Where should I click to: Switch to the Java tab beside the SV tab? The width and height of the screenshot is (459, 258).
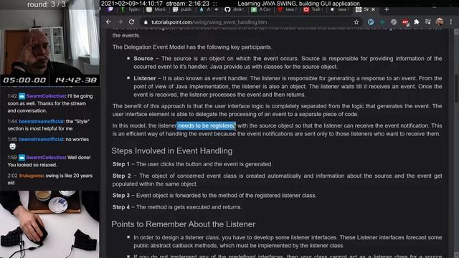pos(339,9)
